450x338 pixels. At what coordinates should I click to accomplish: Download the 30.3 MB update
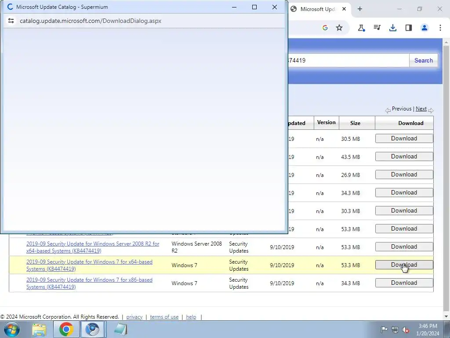tap(404, 211)
